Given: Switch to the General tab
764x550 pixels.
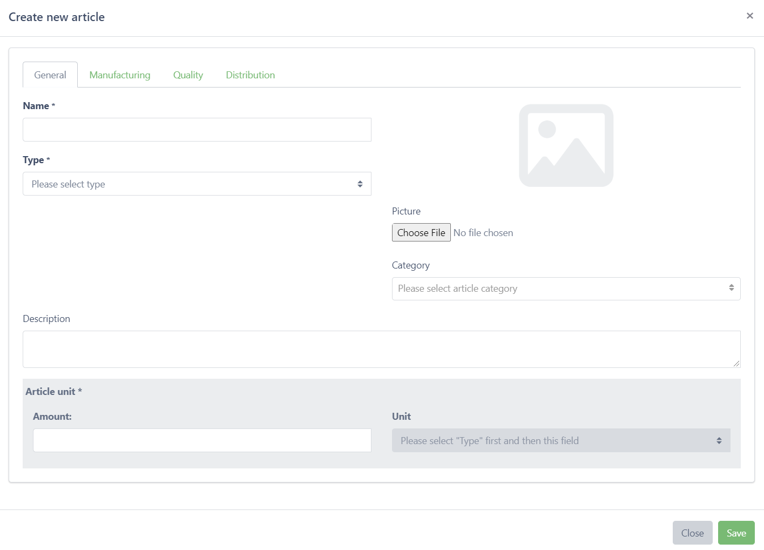Looking at the screenshot, I should pyautogui.click(x=50, y=75).
